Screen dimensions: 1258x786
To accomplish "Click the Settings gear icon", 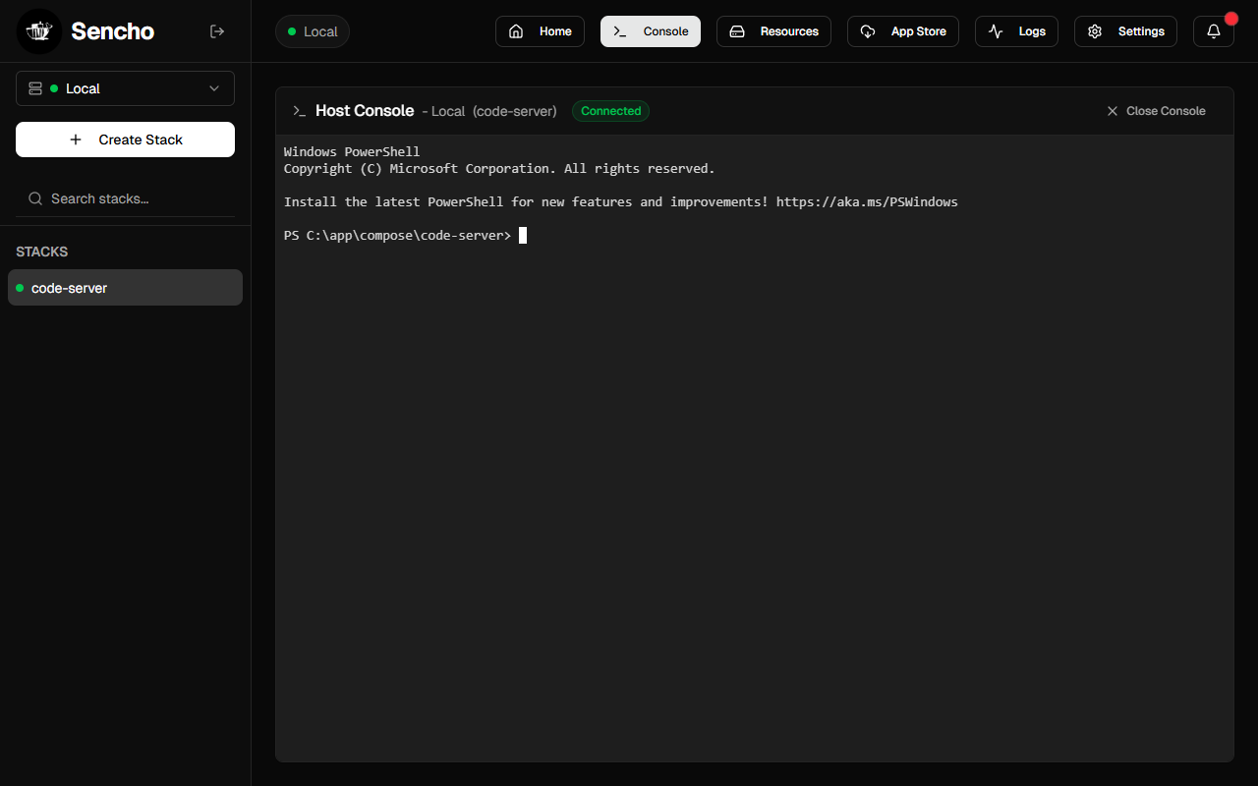I will (x=1095, y=31).
